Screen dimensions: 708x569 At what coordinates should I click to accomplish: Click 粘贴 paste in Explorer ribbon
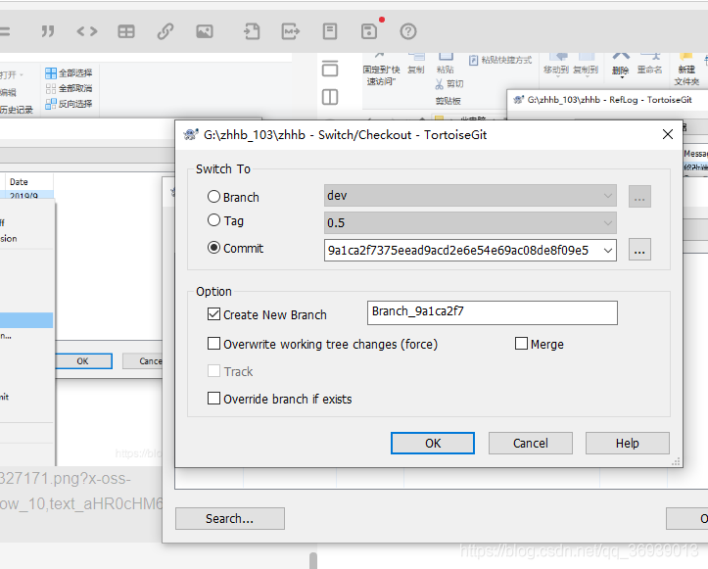tap(446, 64)
